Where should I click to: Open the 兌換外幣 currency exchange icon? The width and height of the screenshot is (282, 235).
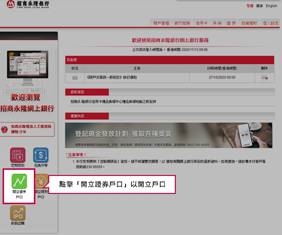click(41, 155)
